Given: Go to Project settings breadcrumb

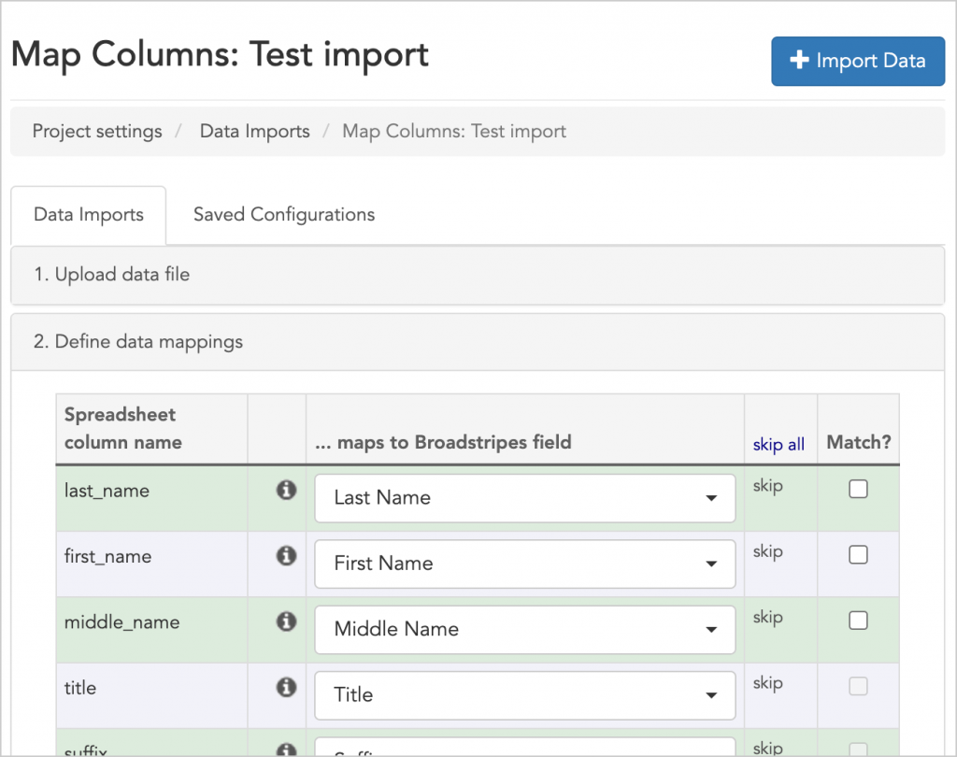Looking at the screenshot, I should 97,131.
